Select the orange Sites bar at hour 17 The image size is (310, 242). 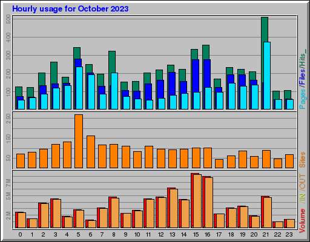pos(219,163)
